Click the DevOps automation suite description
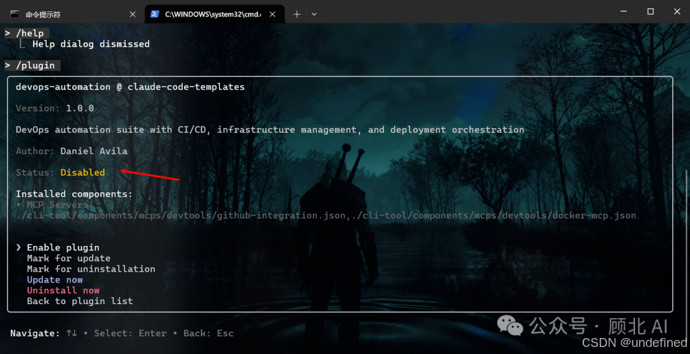The image size is (690, 354). [270, 130]
